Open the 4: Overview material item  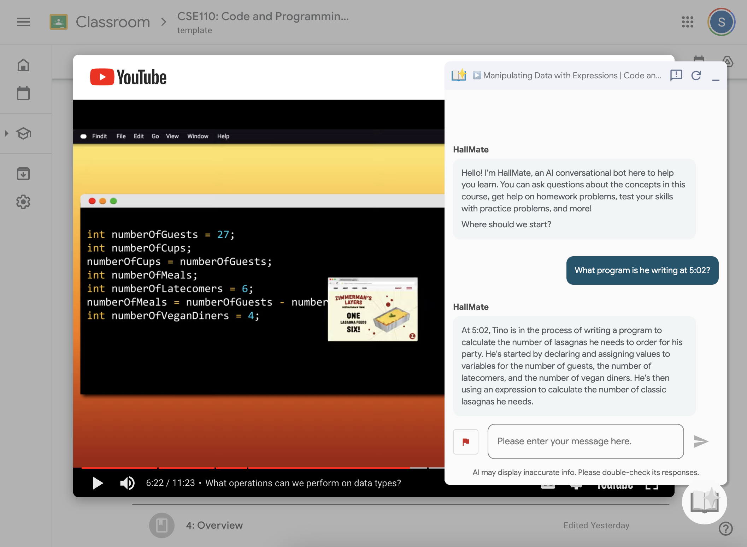214,525
